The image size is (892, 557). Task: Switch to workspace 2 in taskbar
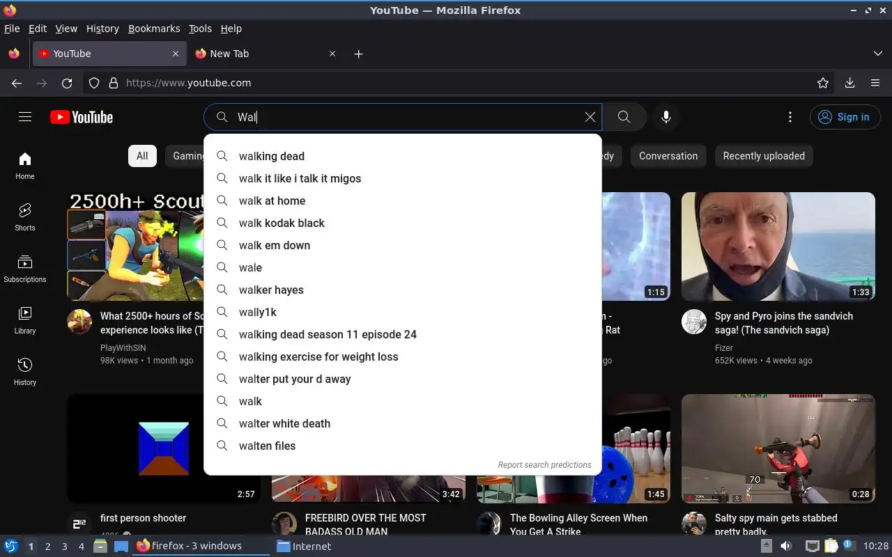click(x=47, y=547)
